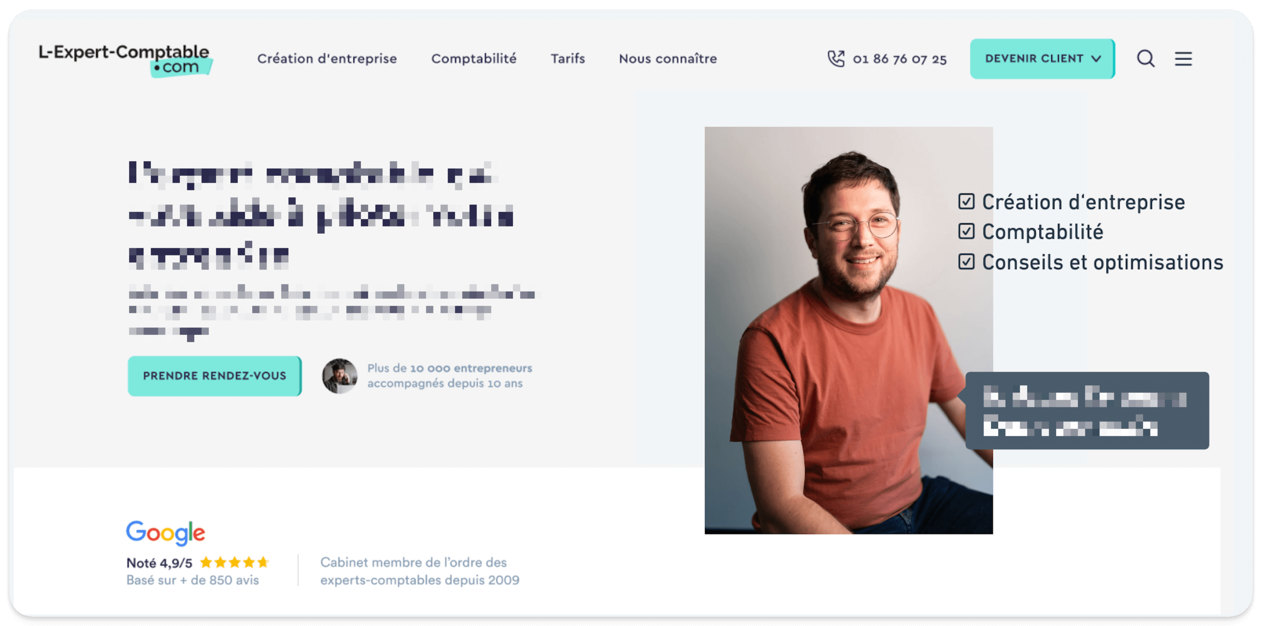
Task: Open the hamburger menu icon
Action: point(1183,59)
